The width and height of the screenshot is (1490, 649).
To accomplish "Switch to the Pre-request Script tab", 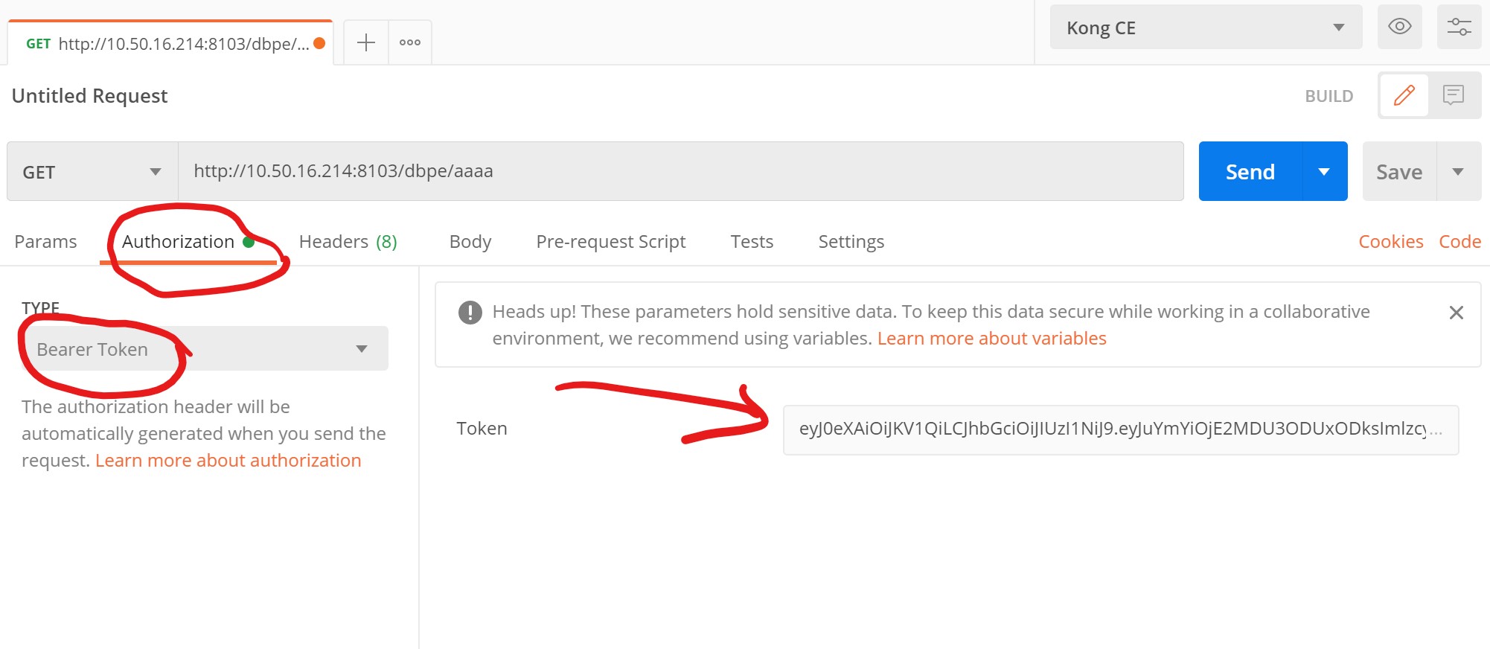I will 610,242.
